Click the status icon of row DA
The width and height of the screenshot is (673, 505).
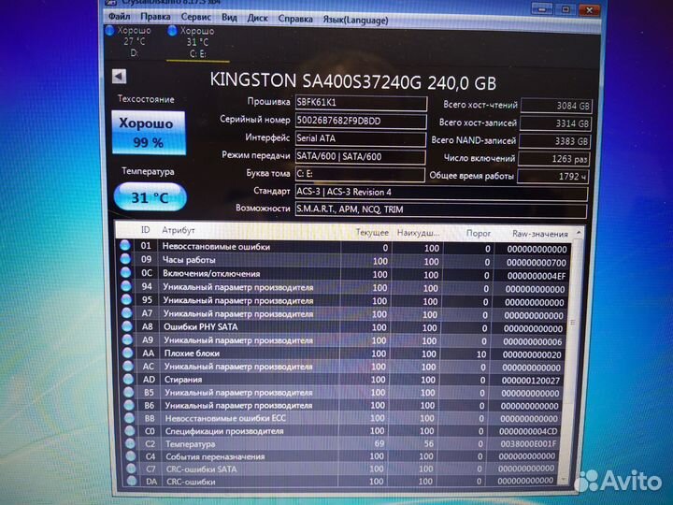132,481
